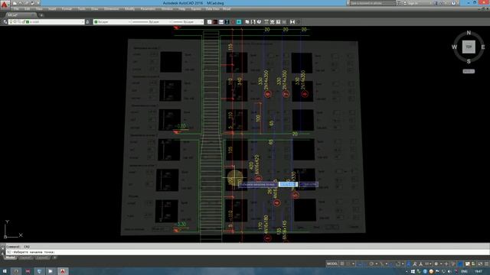Switch to the Layout1 tab

(x=25, y=258)
